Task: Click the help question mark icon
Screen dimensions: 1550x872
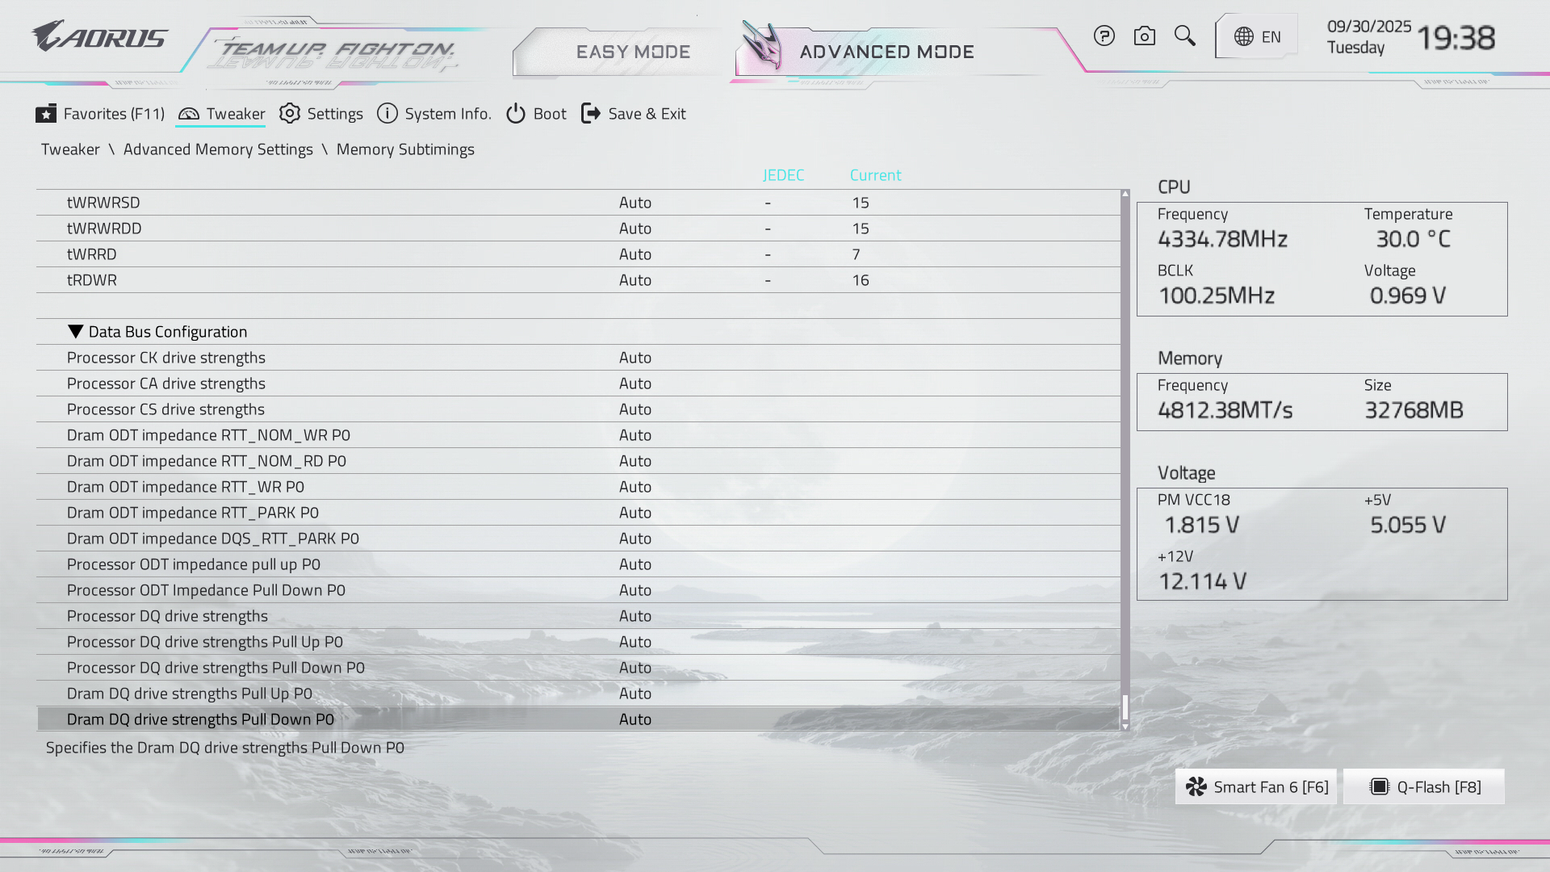Action: tap(1104, 36)
